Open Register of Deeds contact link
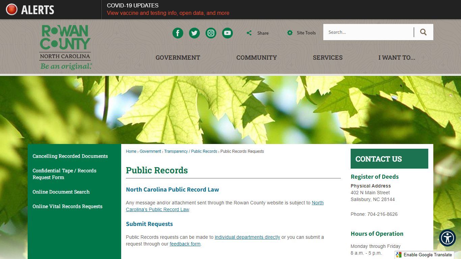The image size is (461, 259). 375,177
